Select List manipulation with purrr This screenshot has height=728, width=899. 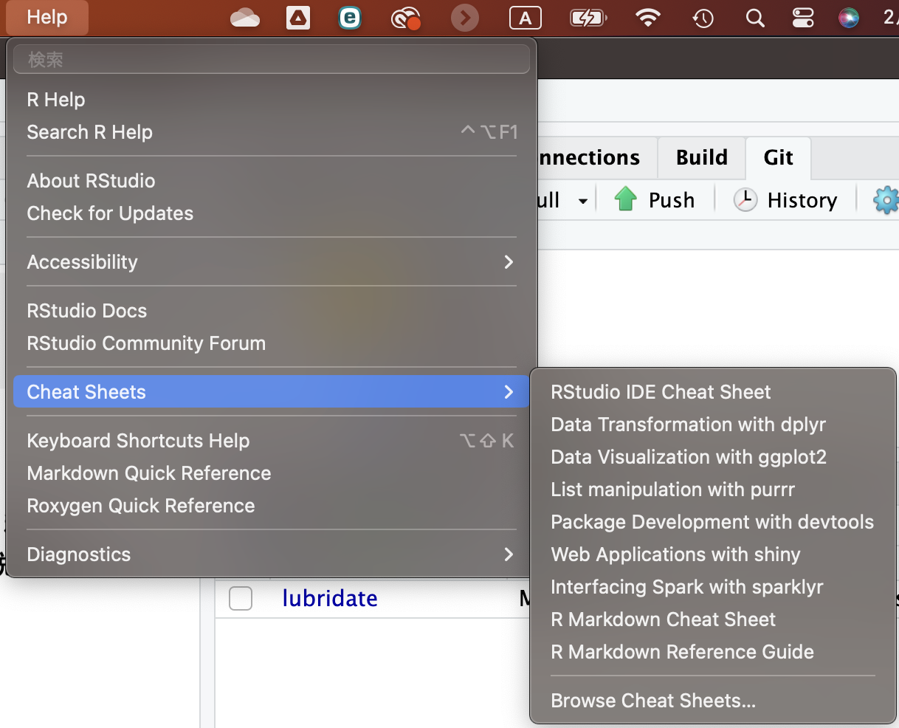click(x=713, y=490)
